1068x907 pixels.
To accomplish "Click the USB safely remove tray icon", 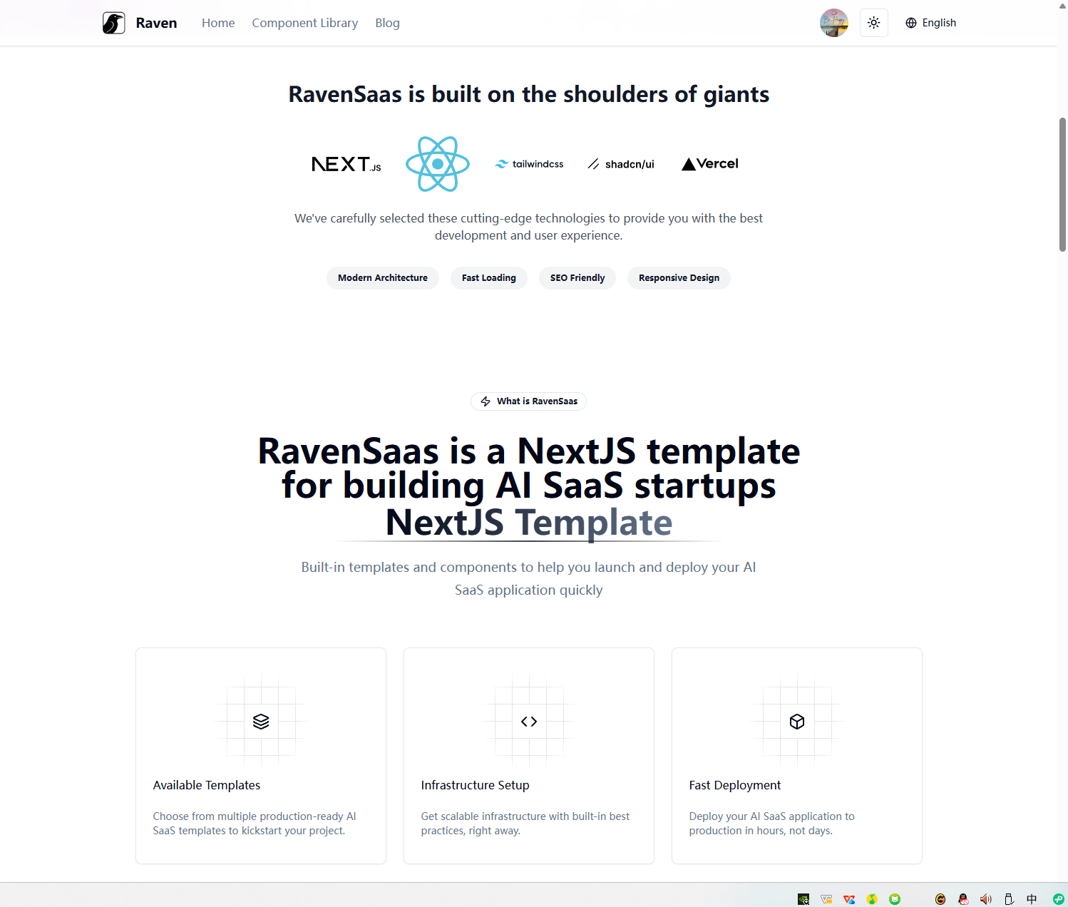I will (1009, 899).
